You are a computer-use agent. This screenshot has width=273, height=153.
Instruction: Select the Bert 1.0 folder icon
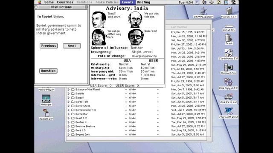73,130
